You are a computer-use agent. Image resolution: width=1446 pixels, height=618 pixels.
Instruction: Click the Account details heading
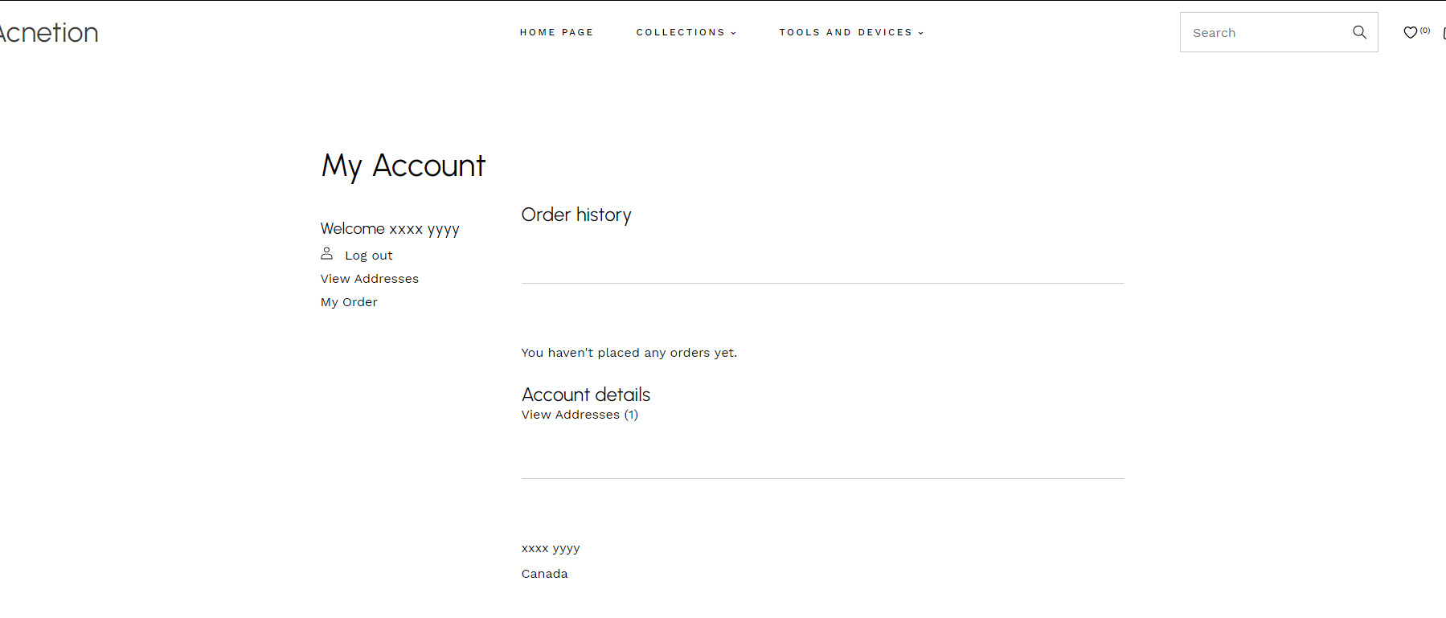586,395
